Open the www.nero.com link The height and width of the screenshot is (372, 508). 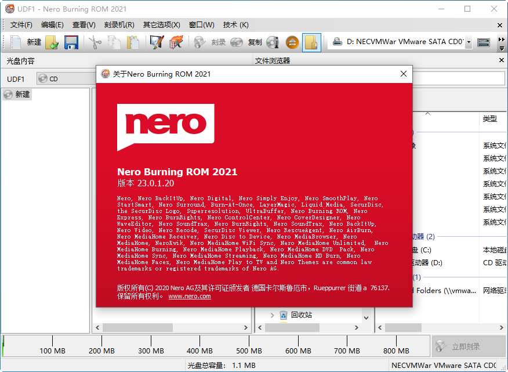coord(190,296)
